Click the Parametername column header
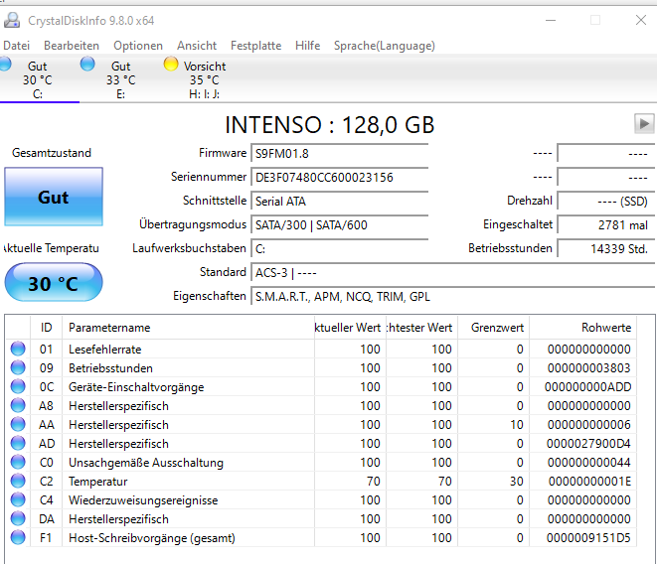The image size is (657, 564). 188,328
